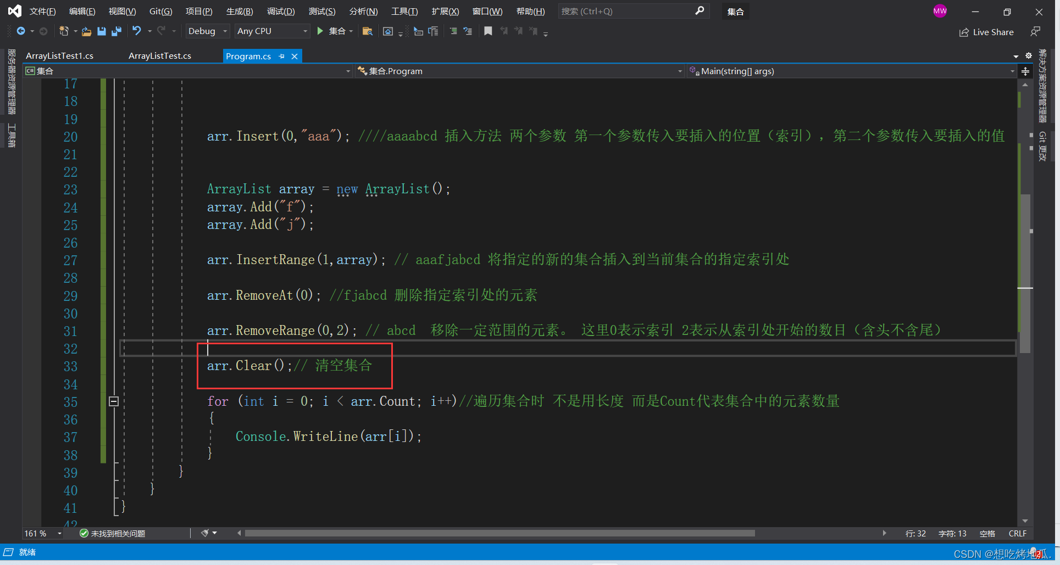This screenshot has width=1060, height=565.
Task: Click the 未找到相关问题 status text
Action: coord(118,534)
